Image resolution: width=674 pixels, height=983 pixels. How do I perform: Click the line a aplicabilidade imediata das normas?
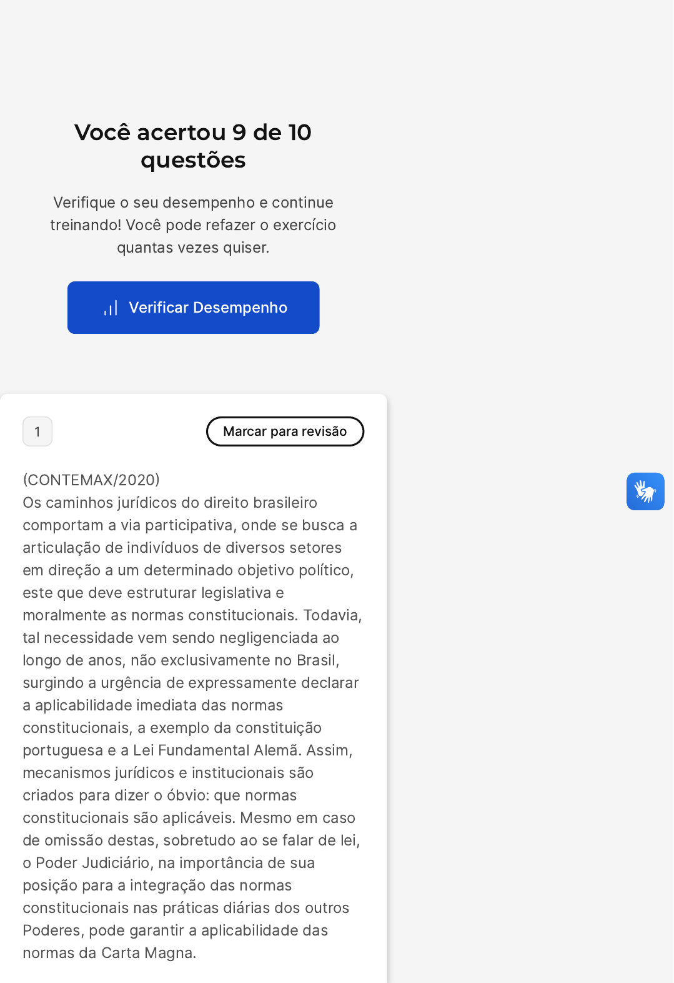[153, 705]
